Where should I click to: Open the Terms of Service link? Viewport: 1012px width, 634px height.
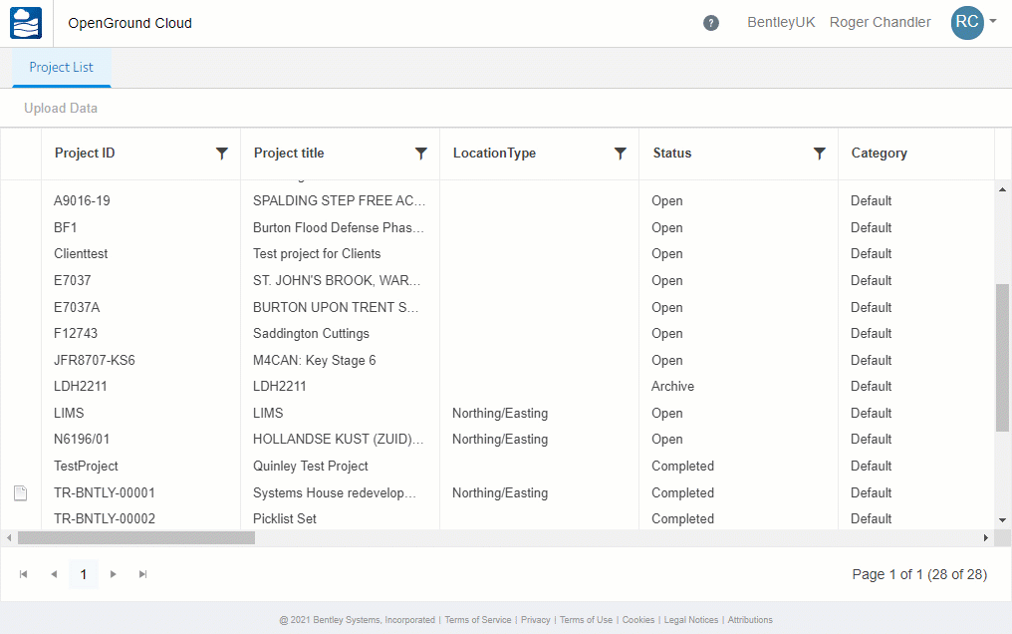pos(477,620)
